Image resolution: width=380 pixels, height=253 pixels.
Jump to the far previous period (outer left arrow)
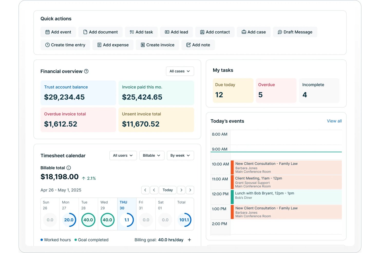(145, 190)
